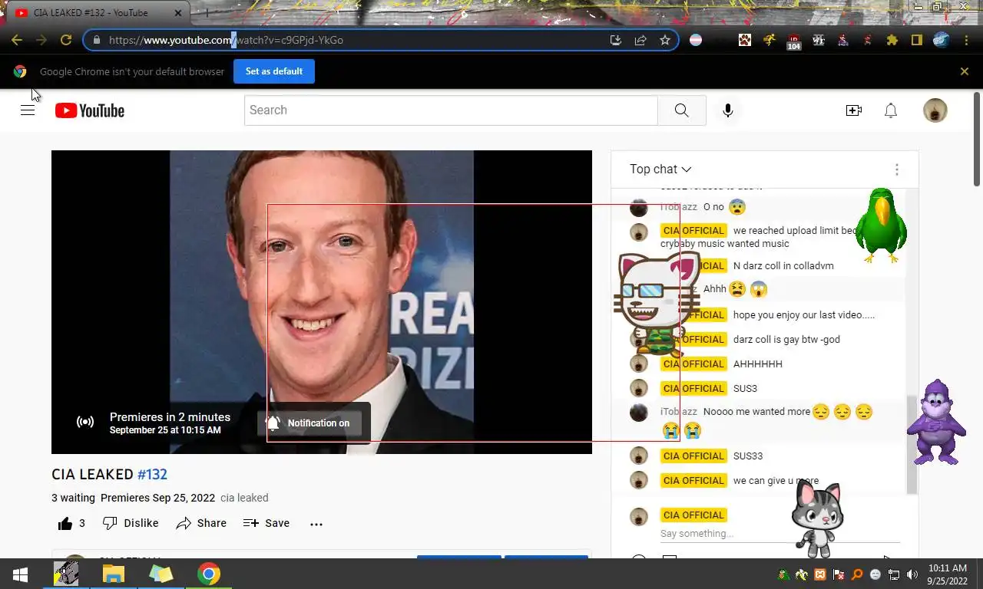Go to the YouTube home logo
The height and width of the screenshot is (589, 983).
(90, 110)
